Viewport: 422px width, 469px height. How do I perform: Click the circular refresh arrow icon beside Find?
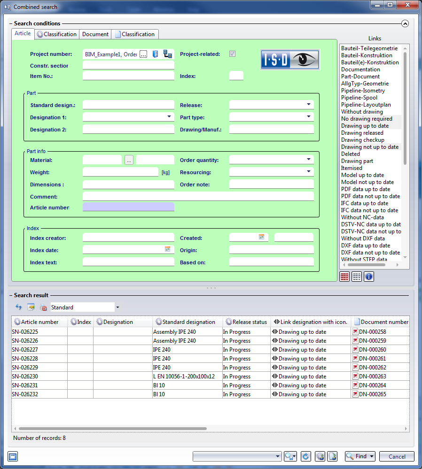306,456
